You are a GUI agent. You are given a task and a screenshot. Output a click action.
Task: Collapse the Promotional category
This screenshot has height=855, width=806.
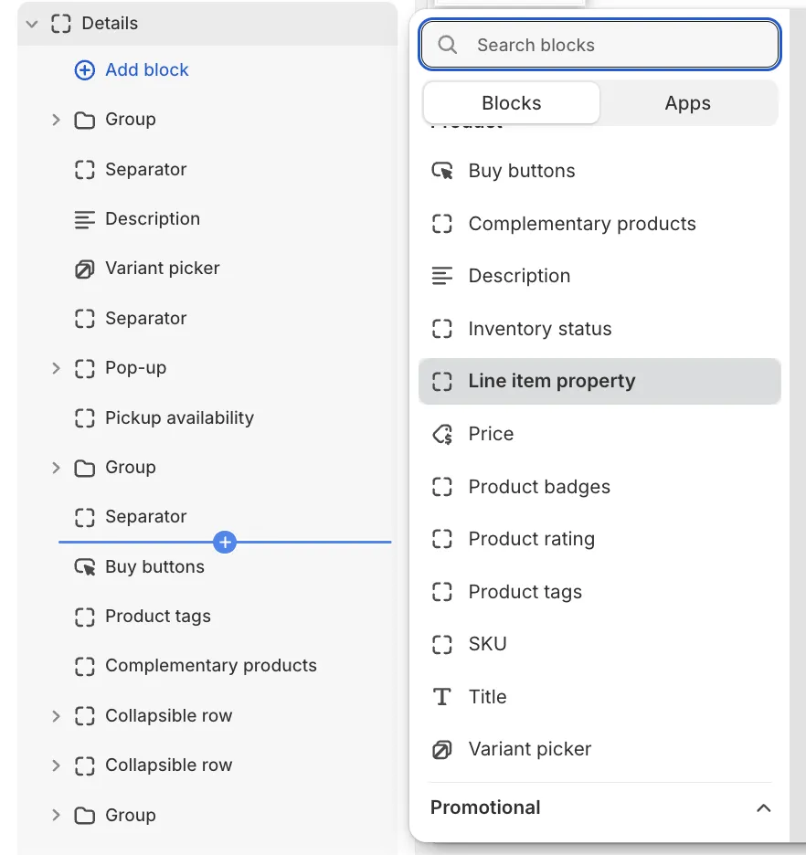(x=764, y=808)
